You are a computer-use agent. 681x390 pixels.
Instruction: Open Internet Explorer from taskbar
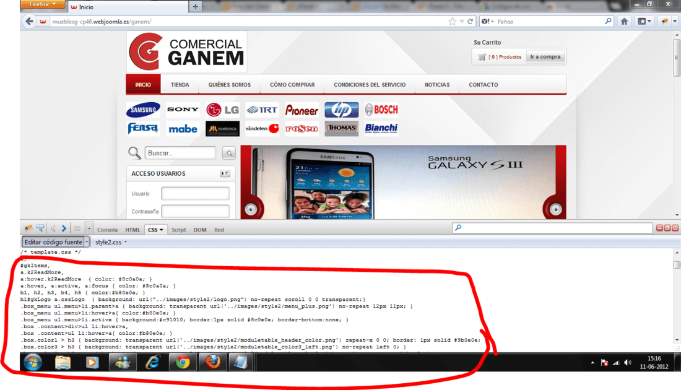click(x=152, y=362)
